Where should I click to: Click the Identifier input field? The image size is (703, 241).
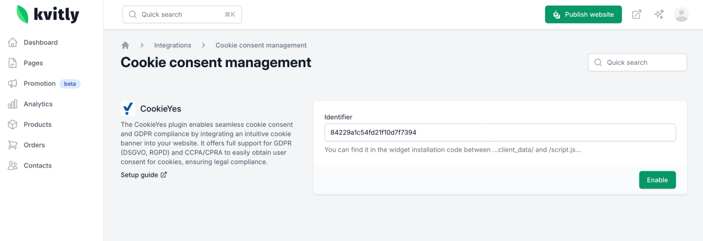500,133
